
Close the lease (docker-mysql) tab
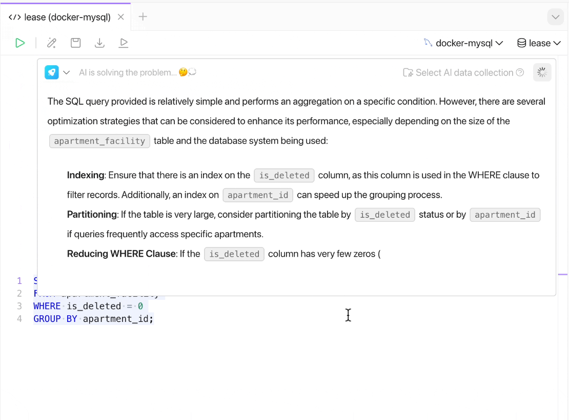(x=121, y=17)
